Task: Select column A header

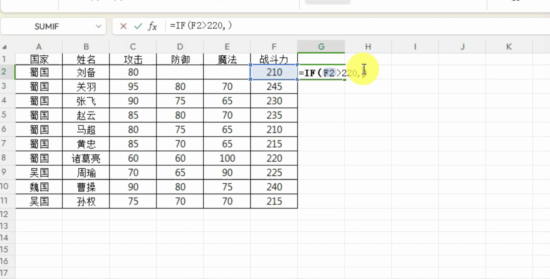Action: pyautogui.click(x=39, y=47)
